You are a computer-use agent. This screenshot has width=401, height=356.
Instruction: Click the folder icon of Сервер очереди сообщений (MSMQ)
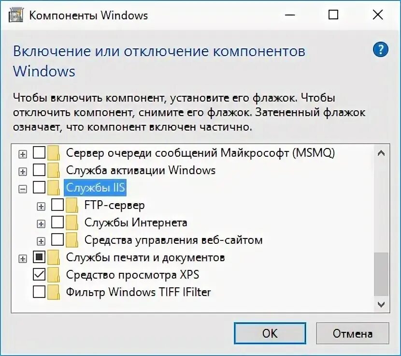click(54, 153)
